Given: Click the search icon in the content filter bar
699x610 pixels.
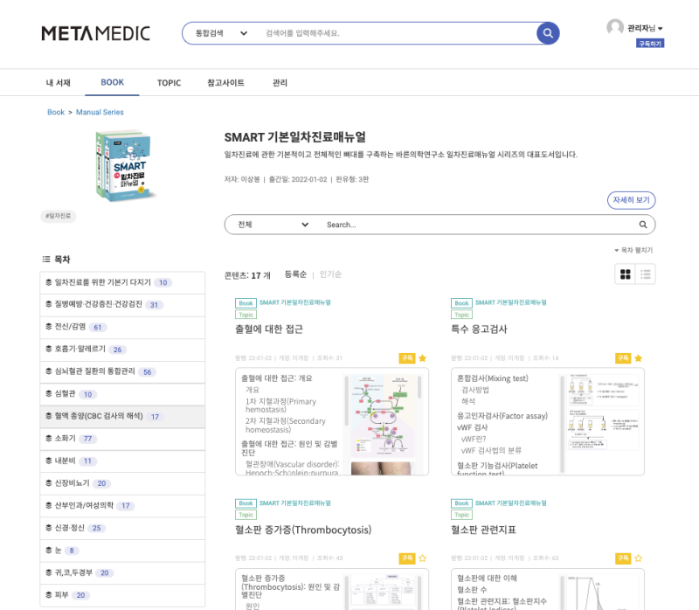Looking at the screenshot, I should [642, 225].
